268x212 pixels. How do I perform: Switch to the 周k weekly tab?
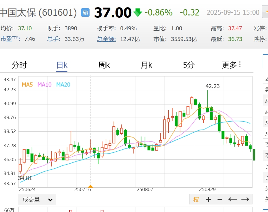(104, 65)
